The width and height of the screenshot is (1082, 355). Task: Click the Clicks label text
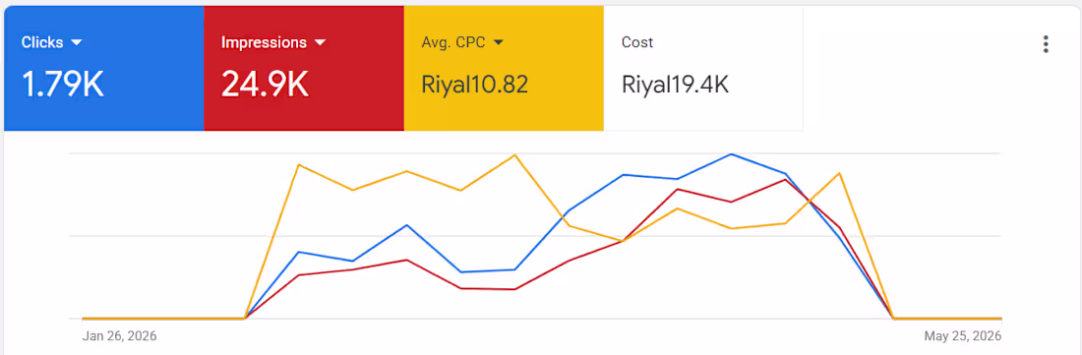[42, 42]
